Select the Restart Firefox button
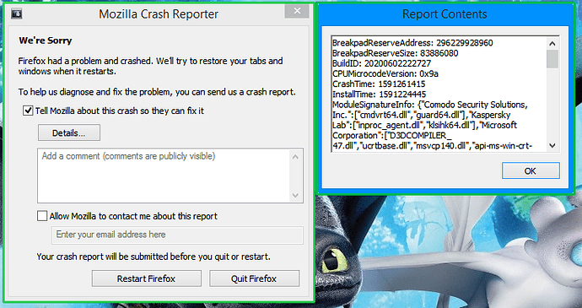 point(146,278)
